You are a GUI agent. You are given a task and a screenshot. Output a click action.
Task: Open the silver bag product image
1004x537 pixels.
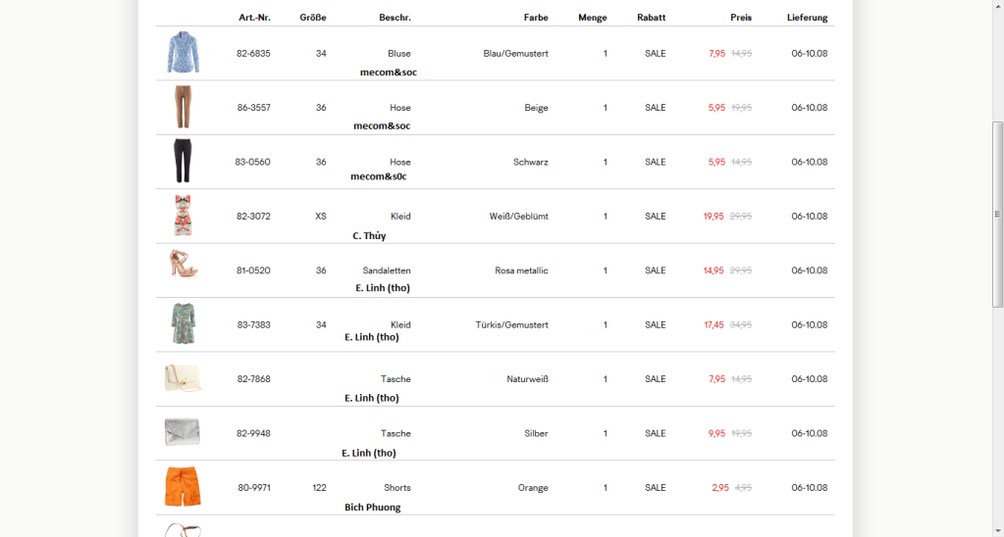pos(183,432)
